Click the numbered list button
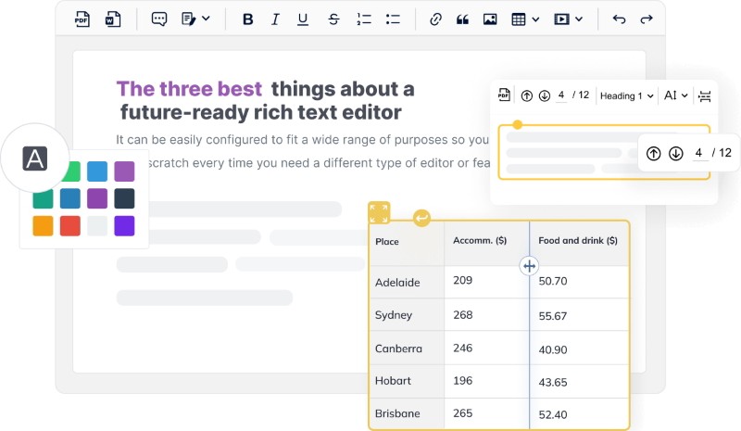The height and width of the screenshot is (431, 741). coord(363,19)
